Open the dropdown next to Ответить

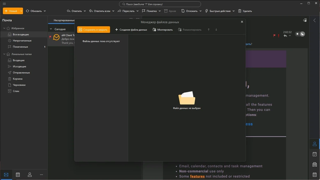tap(85, 11)
